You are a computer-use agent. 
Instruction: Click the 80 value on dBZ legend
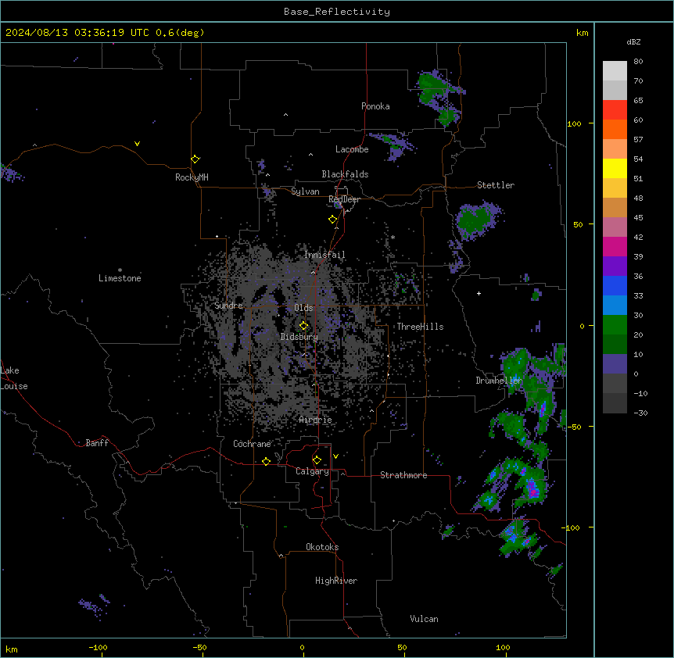point(638,62)
